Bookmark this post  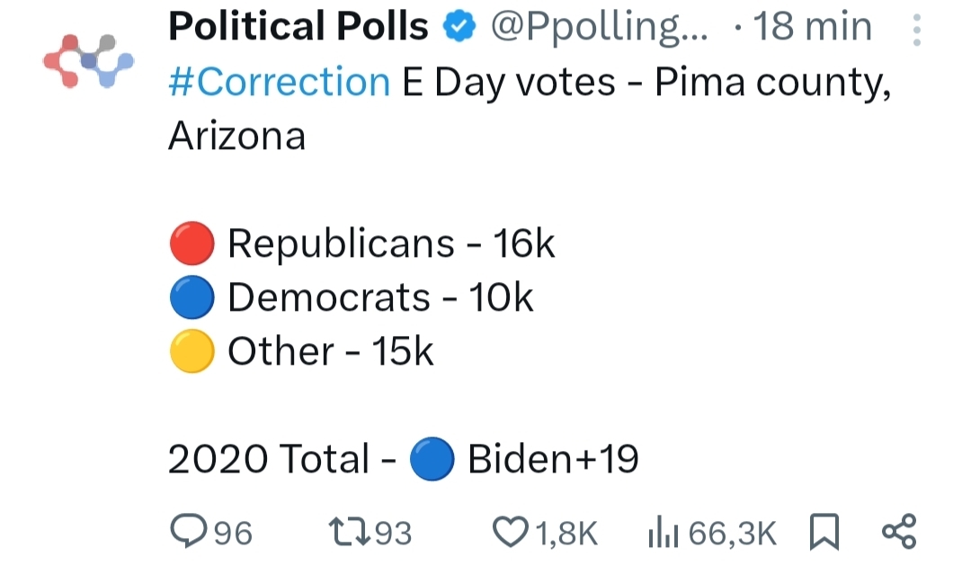point(824,533)
